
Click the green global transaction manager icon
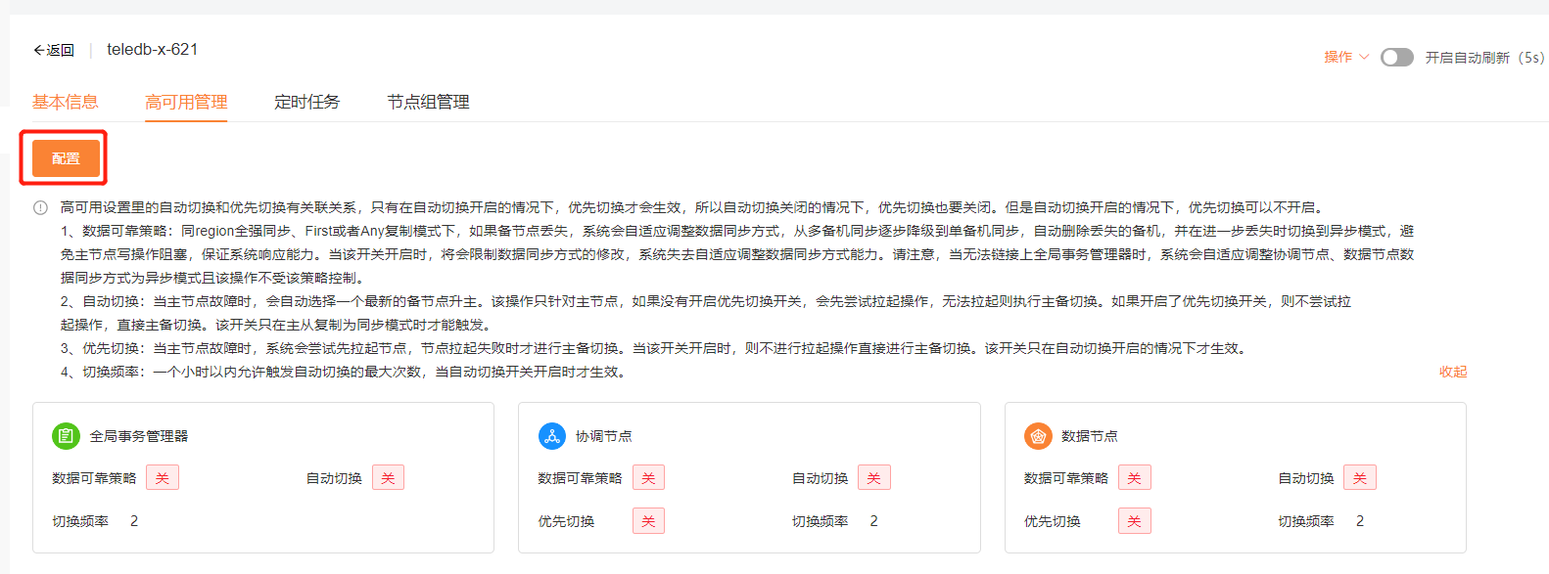point(66,436)
